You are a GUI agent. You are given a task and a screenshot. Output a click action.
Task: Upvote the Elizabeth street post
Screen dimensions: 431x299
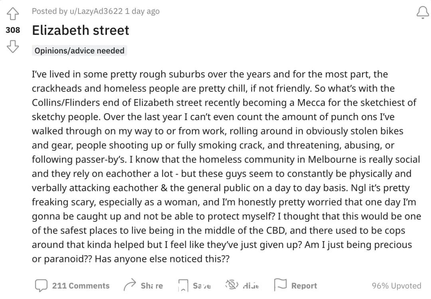(13, 14)
